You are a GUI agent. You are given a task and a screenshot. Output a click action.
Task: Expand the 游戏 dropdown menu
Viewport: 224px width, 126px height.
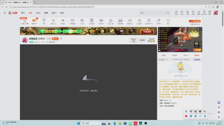(x=54, y=13)
